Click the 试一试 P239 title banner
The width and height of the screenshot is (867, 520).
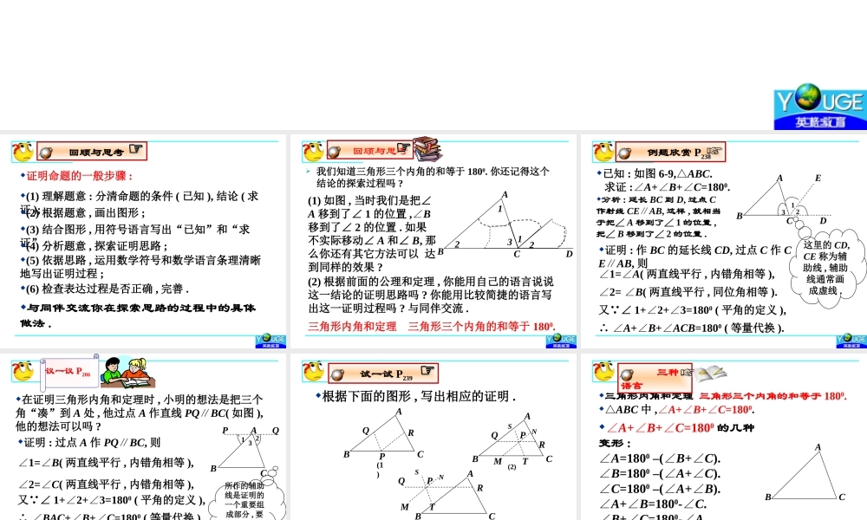click(x=383, y=374)
